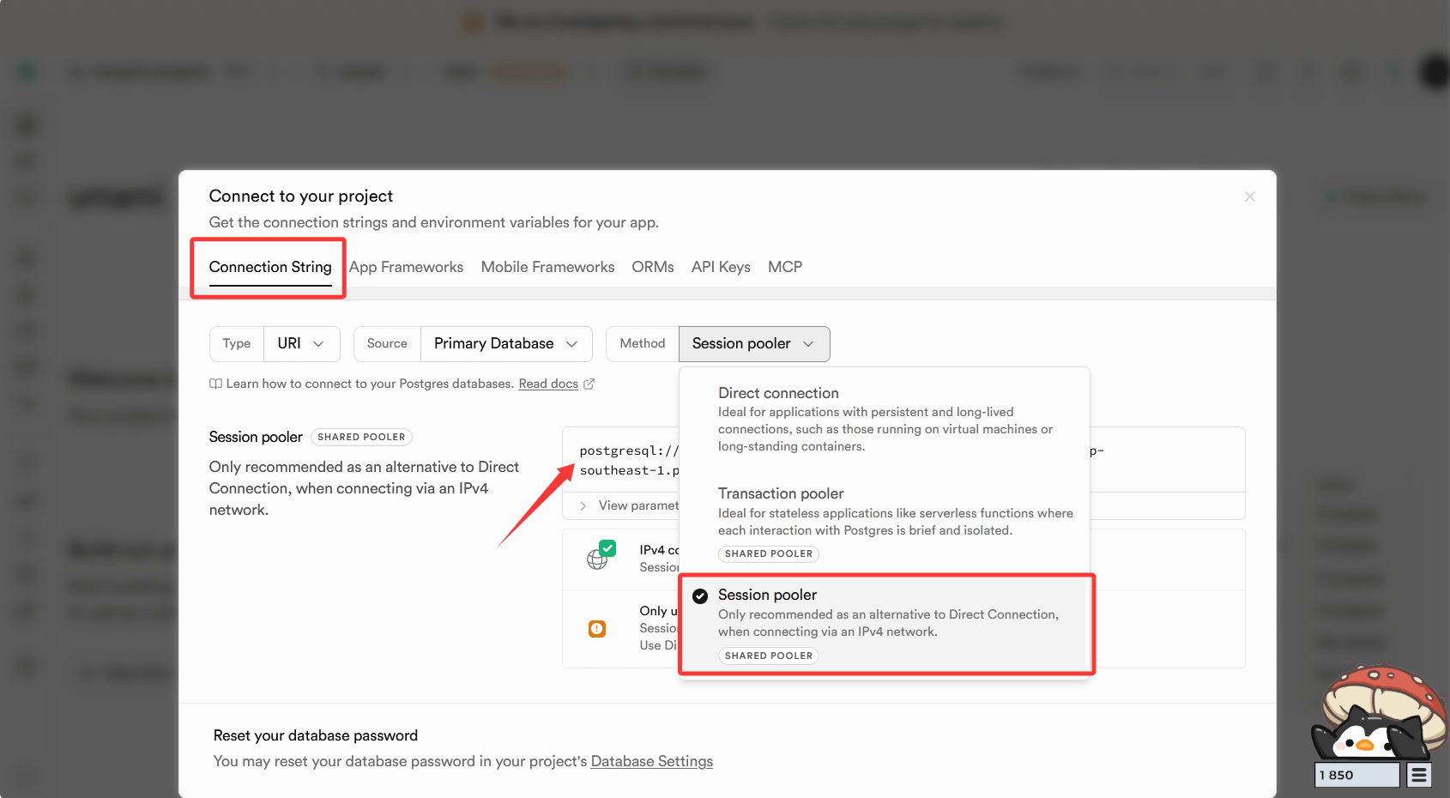The height and width of the screenshot is (798, 1450).
Task: Click the mushroom penguin mascot
Action: click(1377, 712)
